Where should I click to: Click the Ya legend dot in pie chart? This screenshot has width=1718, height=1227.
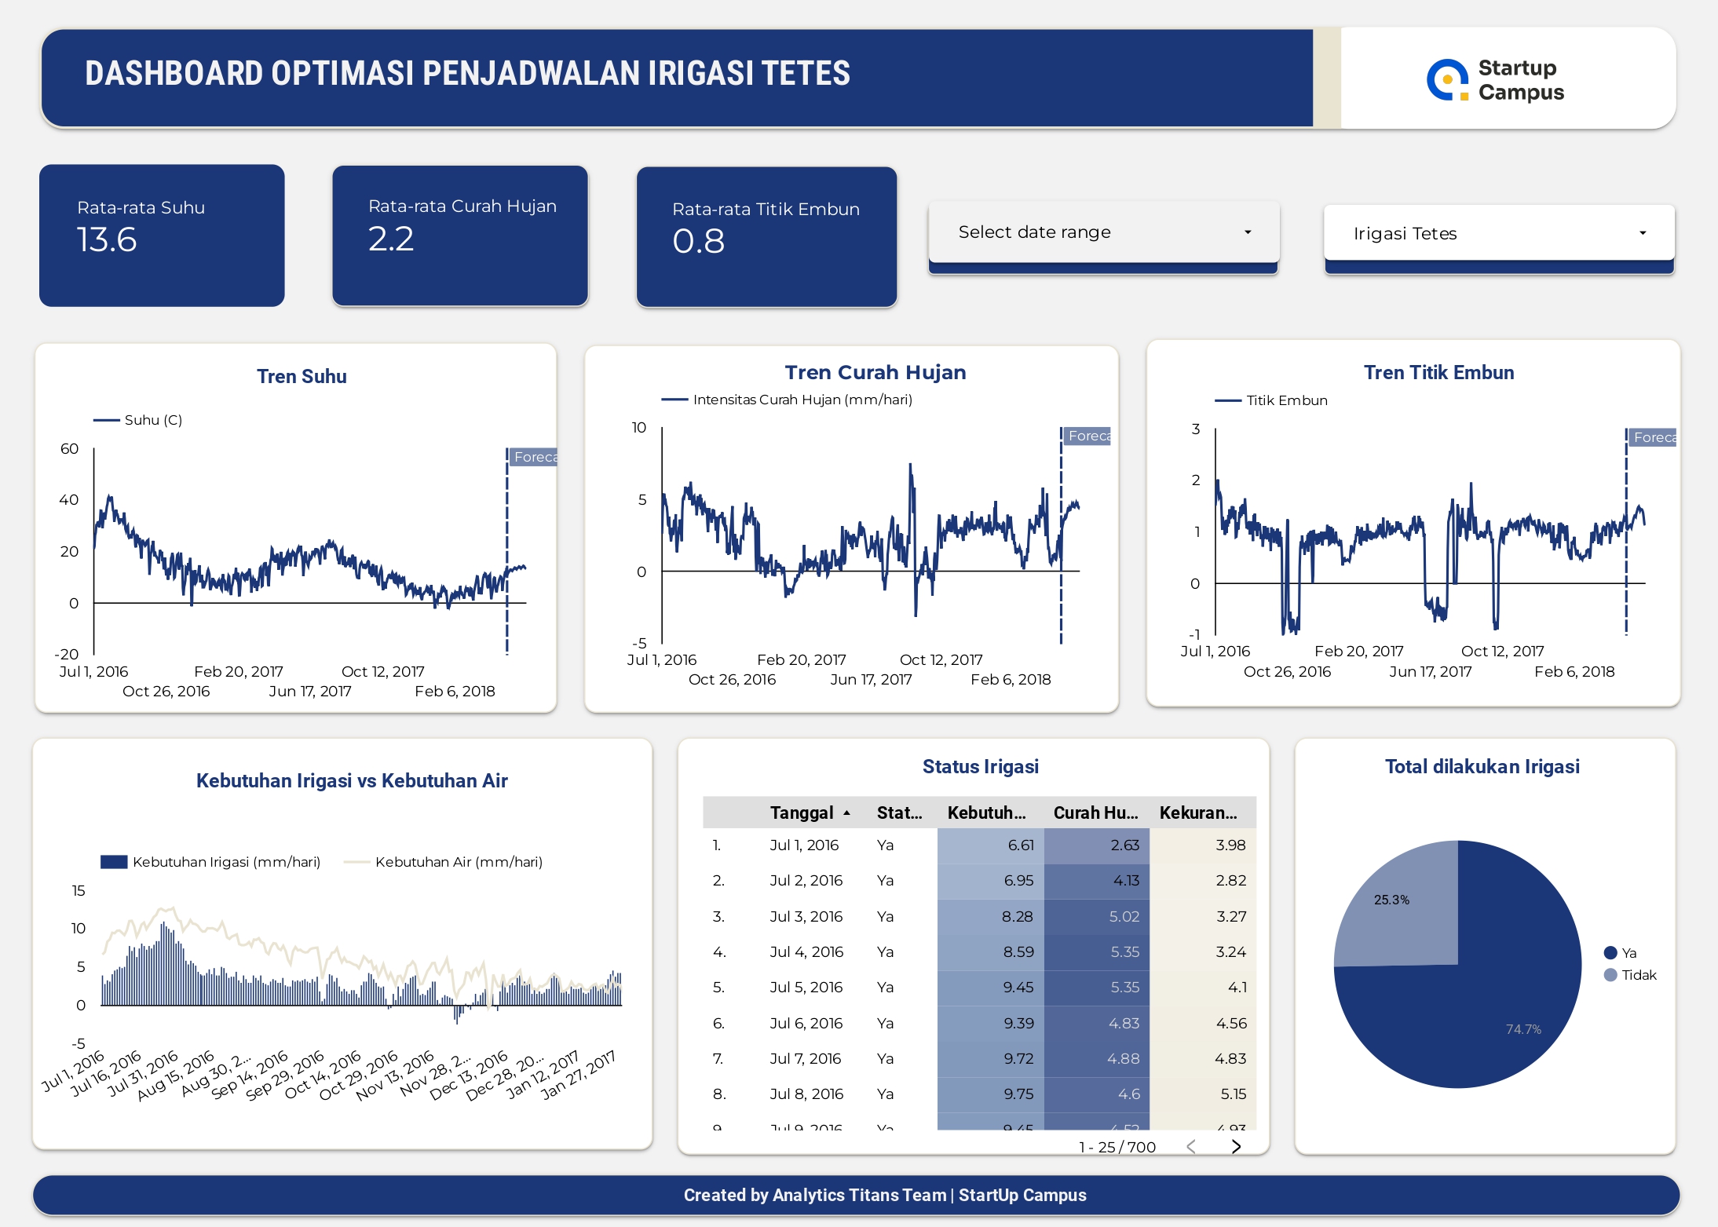pos(1610,953)
